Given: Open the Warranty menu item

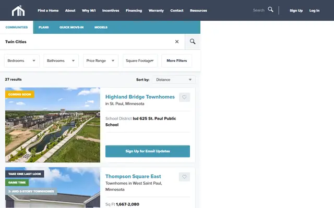Looking at the screenshot, I should (156, 10).
